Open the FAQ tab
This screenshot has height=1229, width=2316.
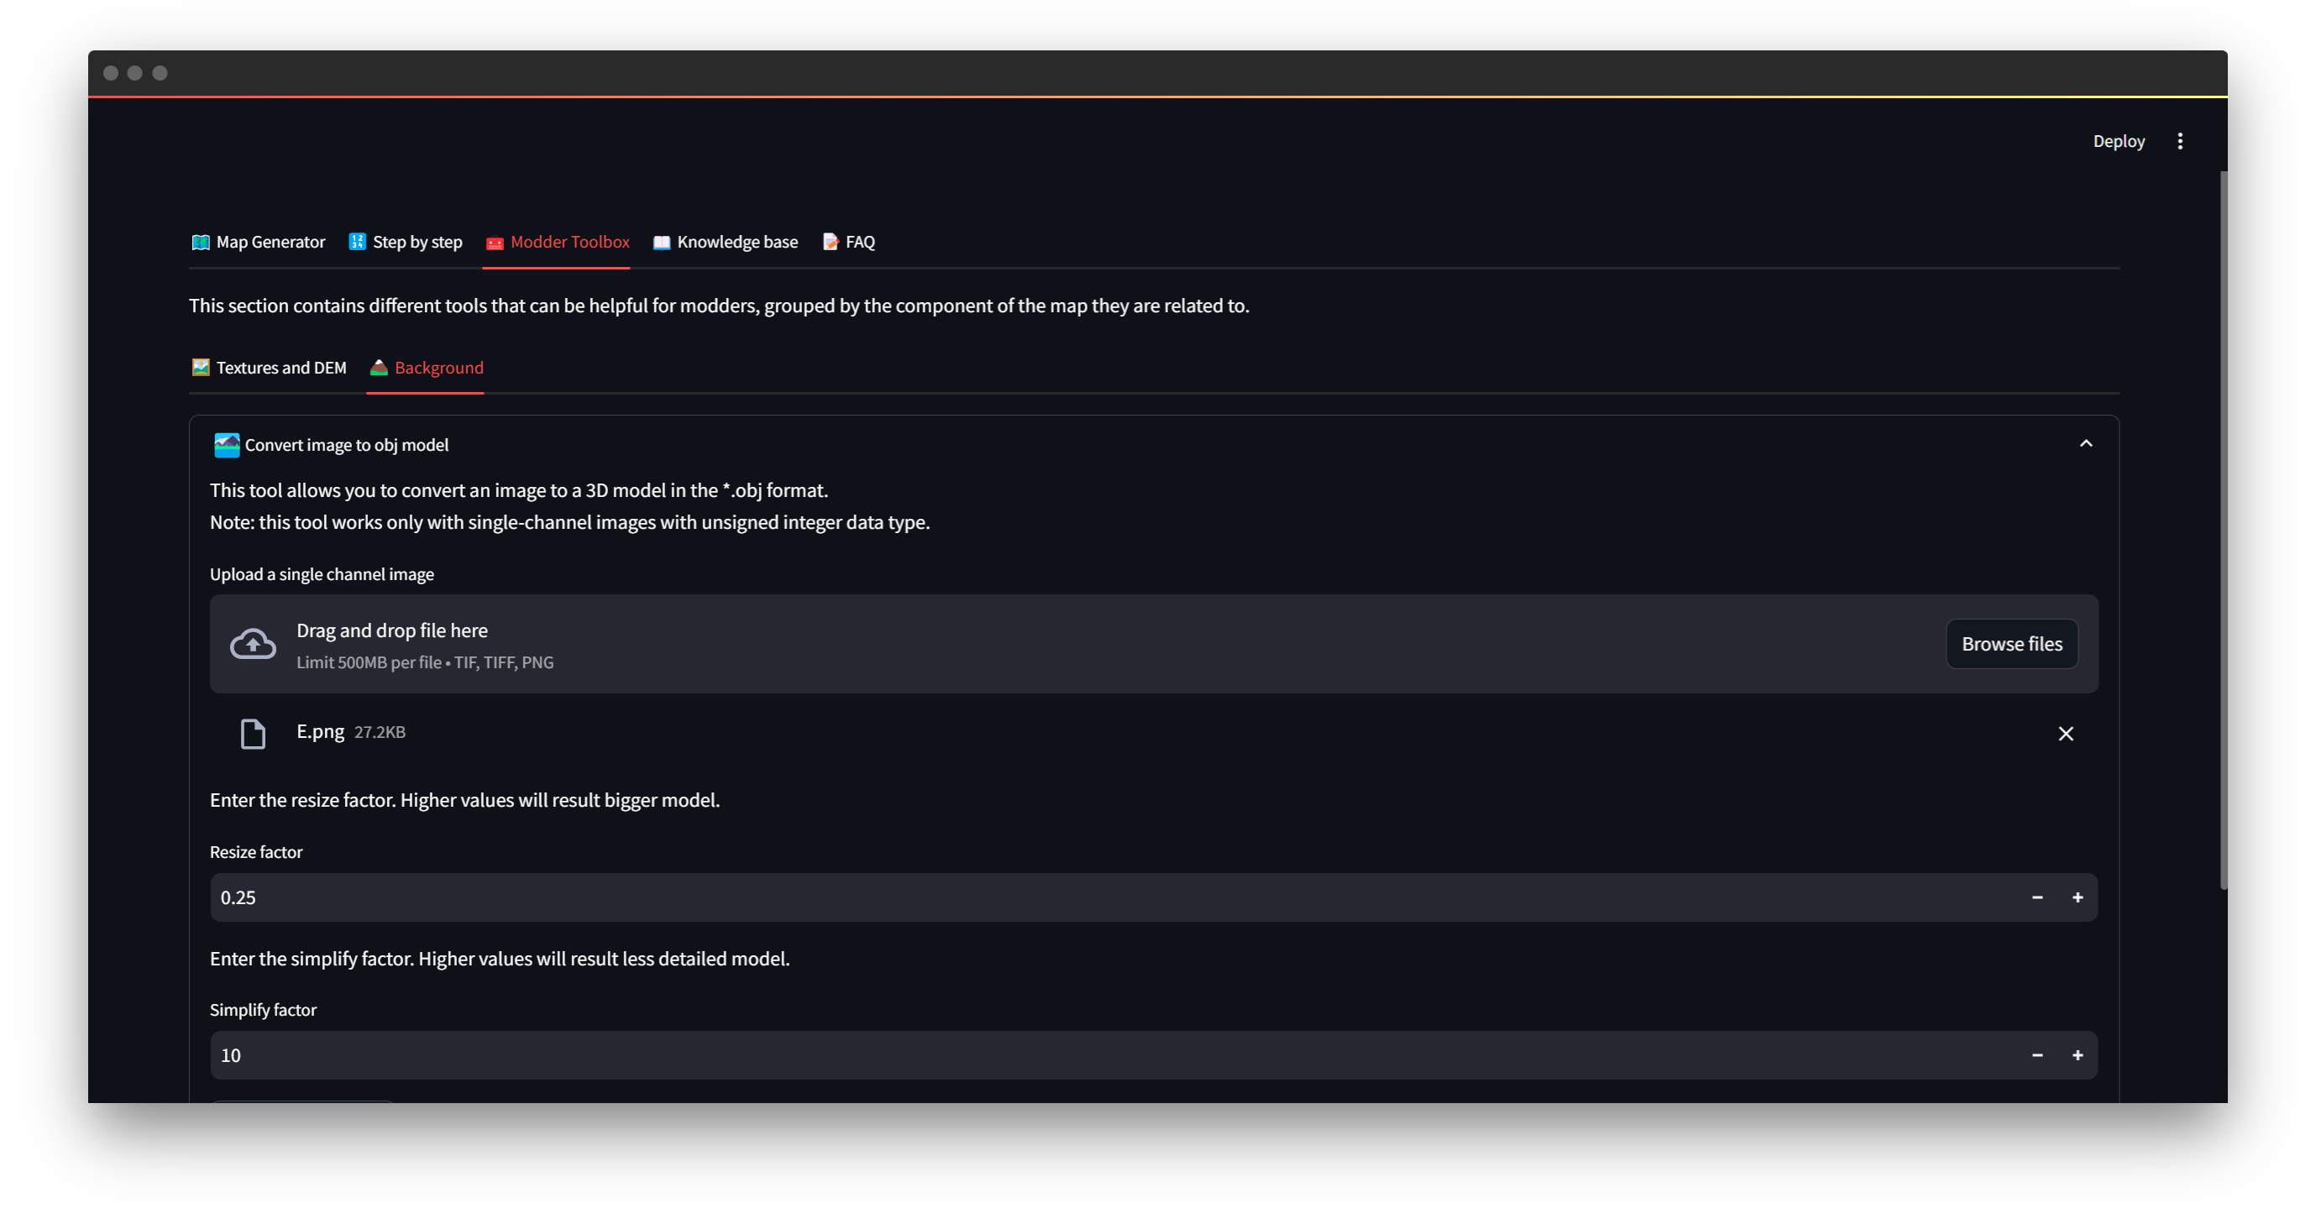pyautogui.click(x=849, y=242)
